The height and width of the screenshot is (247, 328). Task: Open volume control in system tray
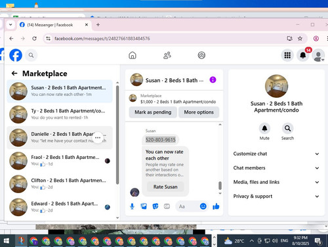tap(275, 241)
